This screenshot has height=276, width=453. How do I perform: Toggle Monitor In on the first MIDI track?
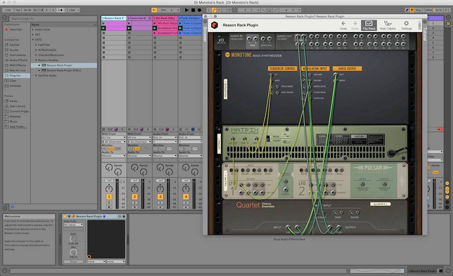pyautogui.click(x=105, y=148)
